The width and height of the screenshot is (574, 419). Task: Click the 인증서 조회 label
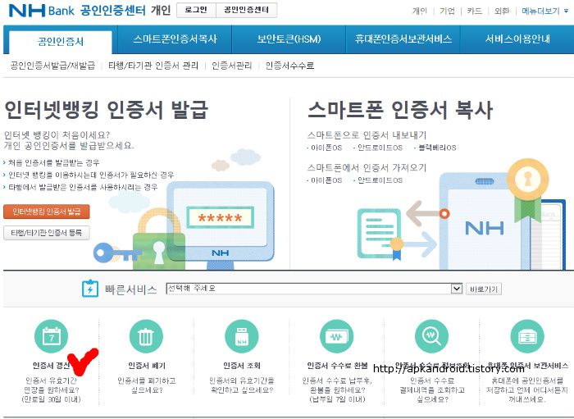click(242, 366)
